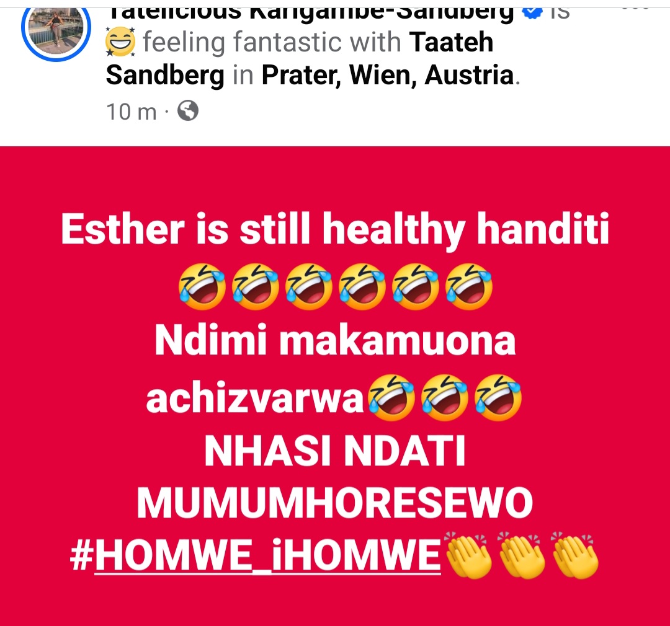Viewport: 670px width, 626px height.
Task: Click the first emoji in the six-laughing-faces row
Action: pyautogui.click(x=202, y=286)
